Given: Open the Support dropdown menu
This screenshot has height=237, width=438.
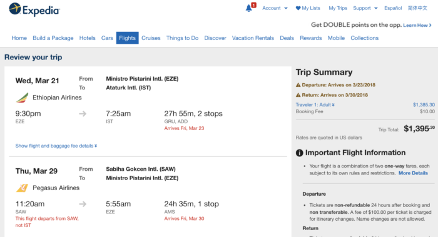Looking at the screenshot, I should pyautogui.click(x=365, y=8).
